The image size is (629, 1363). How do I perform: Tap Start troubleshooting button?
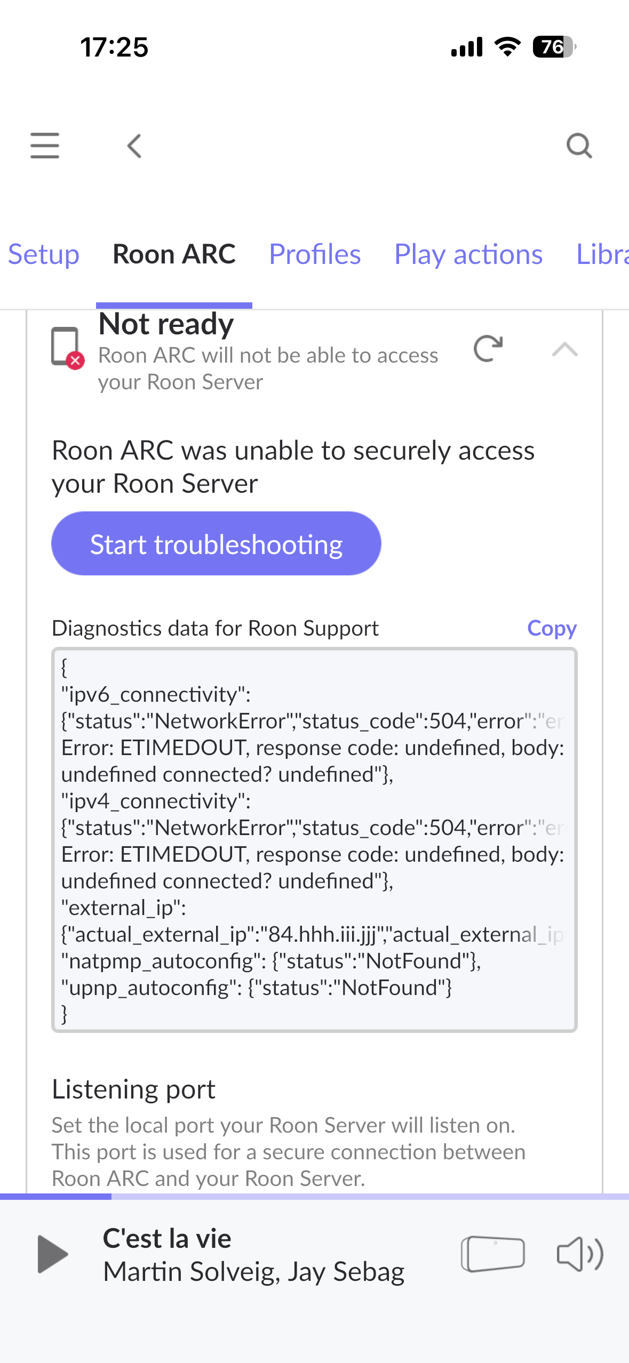216,543
